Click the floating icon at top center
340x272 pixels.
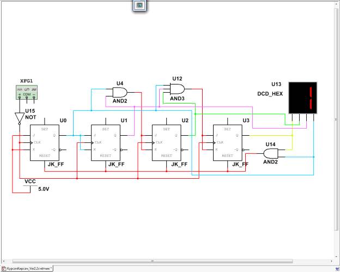(x=139, y=5)
